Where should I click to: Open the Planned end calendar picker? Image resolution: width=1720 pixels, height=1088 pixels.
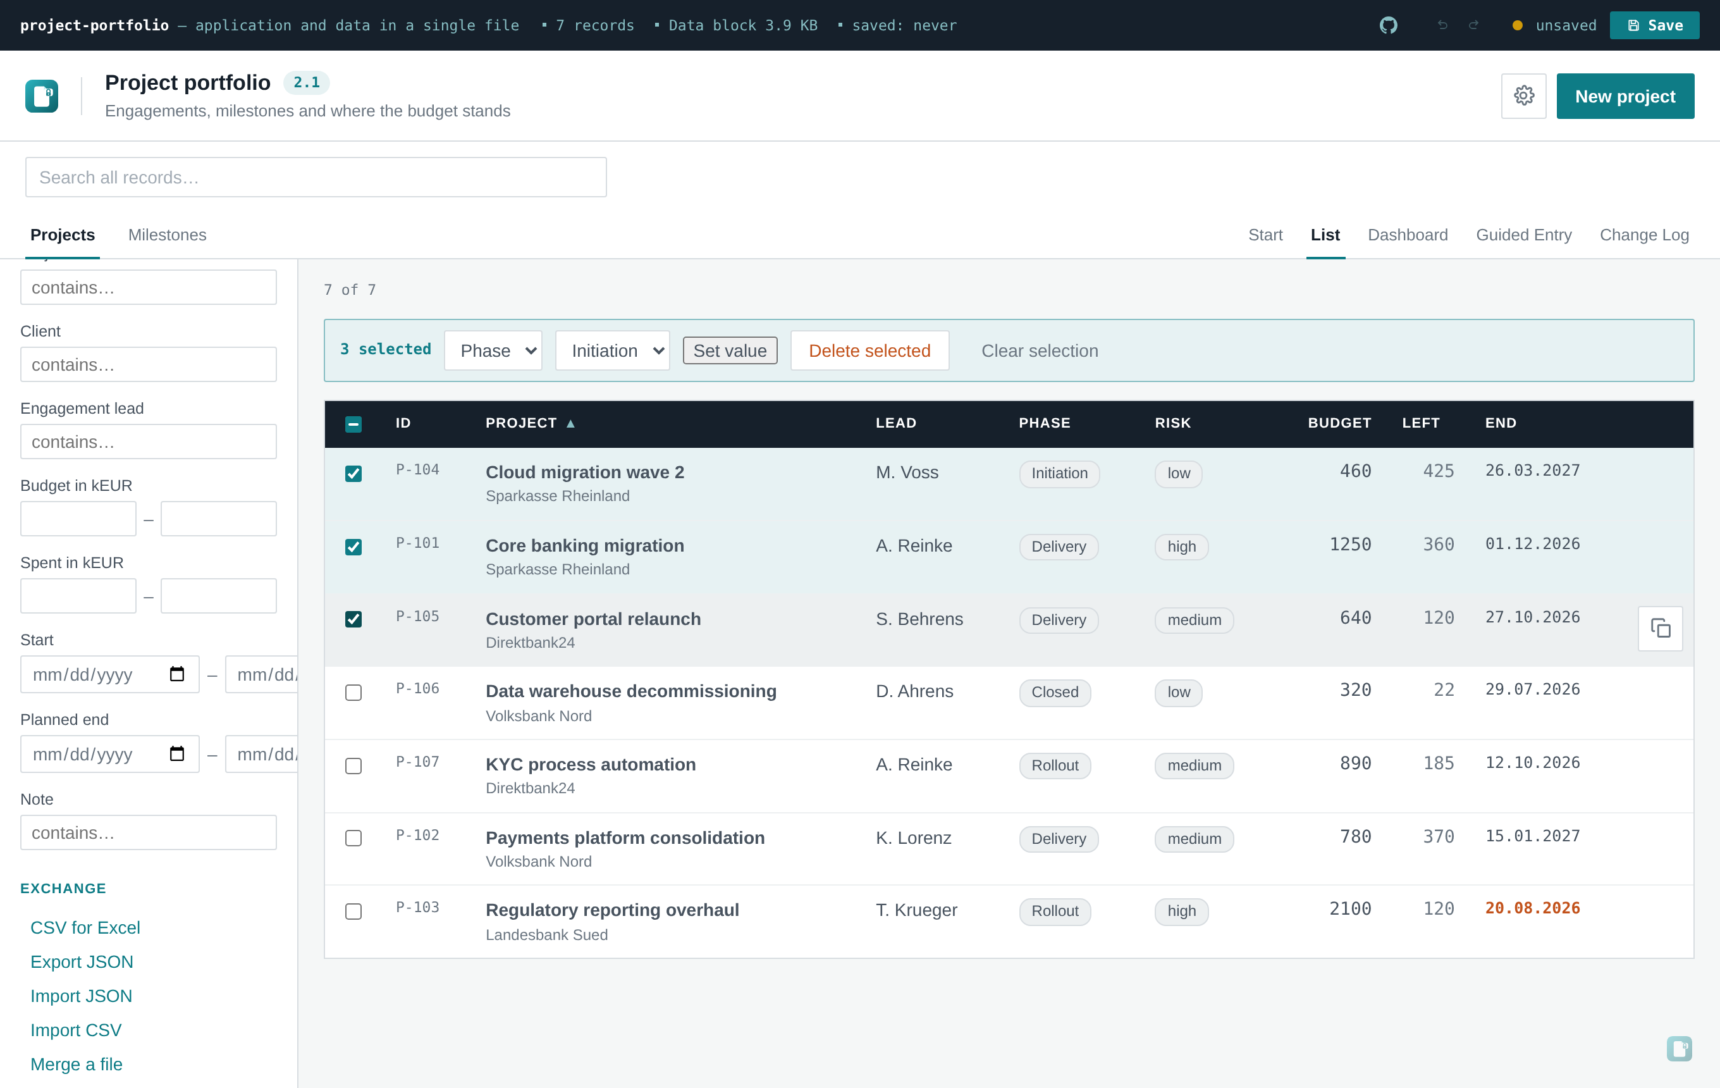click(x=176, y=753)
